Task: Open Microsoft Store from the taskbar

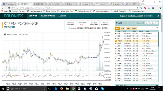Action: 79,89
